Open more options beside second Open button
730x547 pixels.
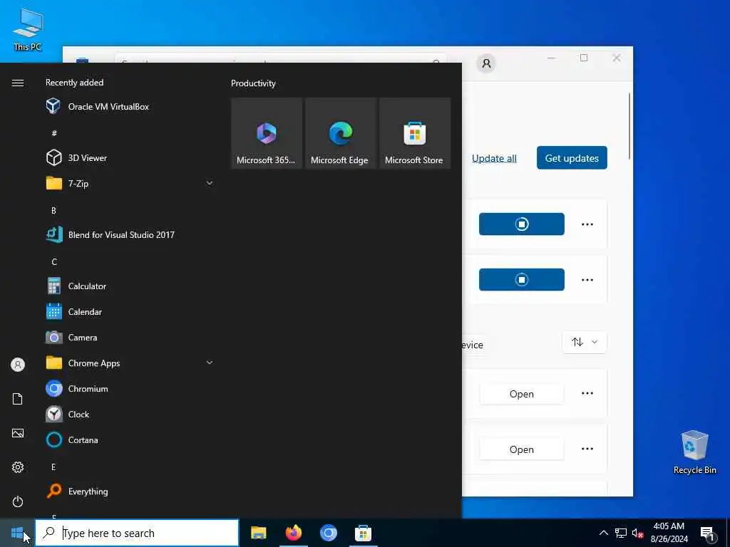pos(587,449)
